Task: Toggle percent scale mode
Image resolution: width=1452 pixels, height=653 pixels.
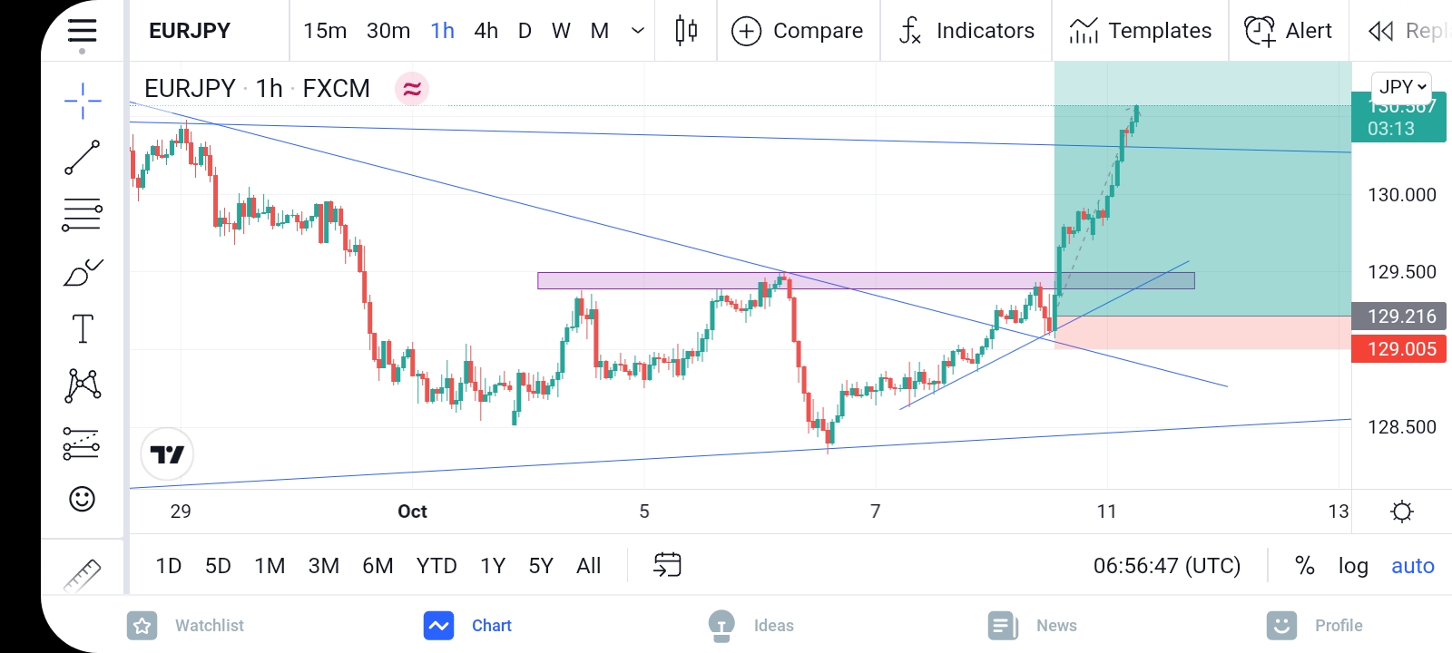Action: (1304, 566)
